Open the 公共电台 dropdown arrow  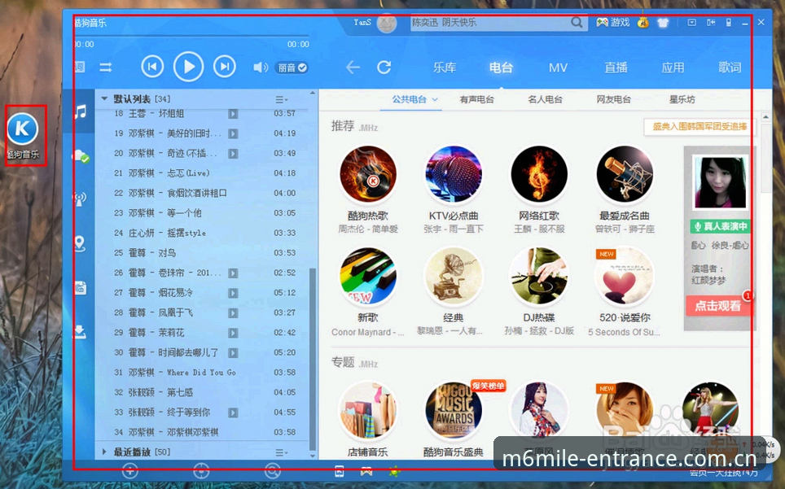click(435, 99)
